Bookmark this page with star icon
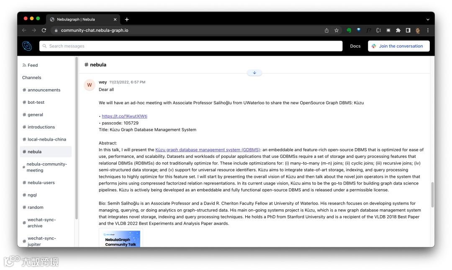This screenshot has width=452, height=270. (x=336, y=30)
